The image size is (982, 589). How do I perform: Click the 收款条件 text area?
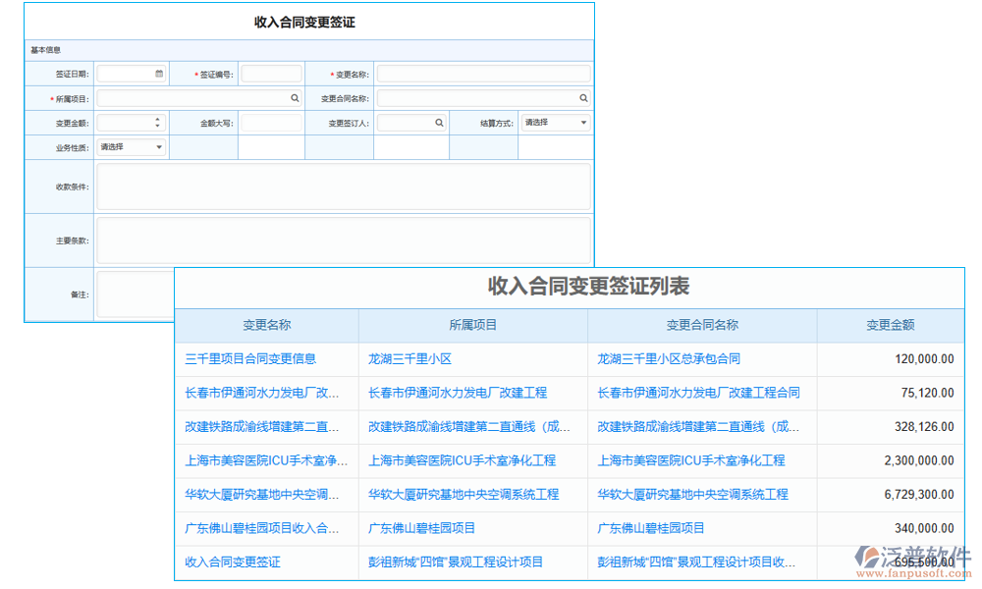pyautogui.click(x=342, y=187)
